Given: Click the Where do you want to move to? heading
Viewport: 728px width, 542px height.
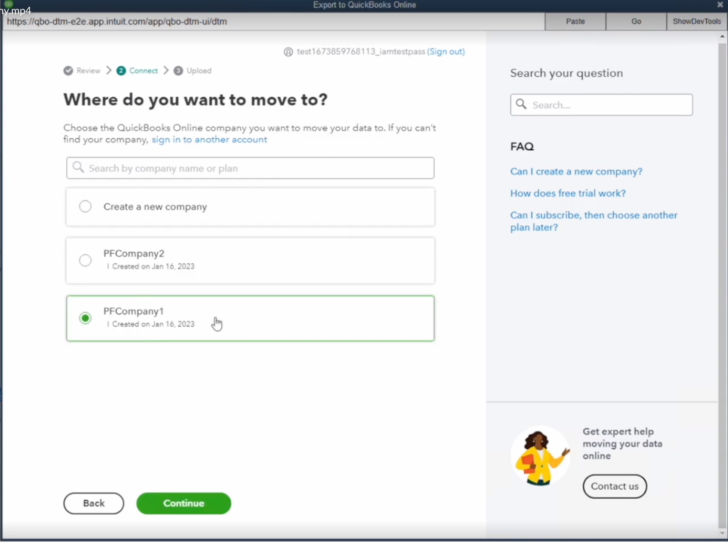Looking at the screenshot, I should (x=196, y=100).
